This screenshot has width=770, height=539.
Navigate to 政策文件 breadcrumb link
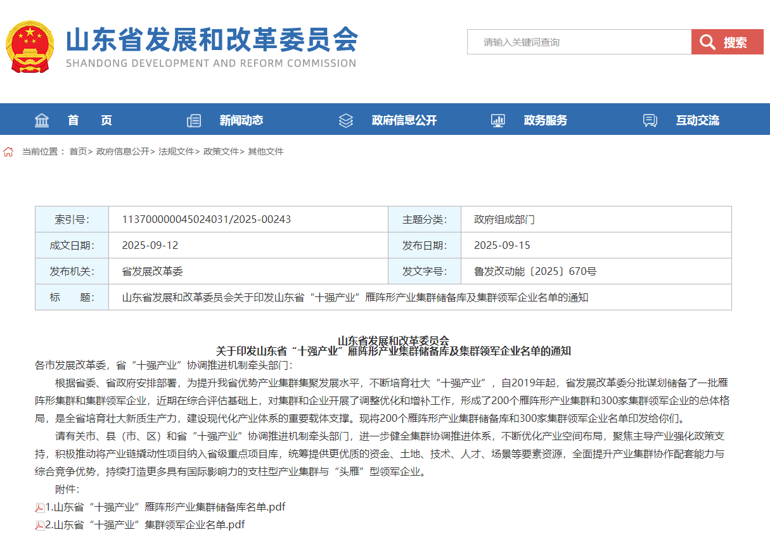(x=221, y=152)
